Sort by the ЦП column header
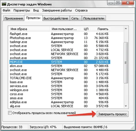136x131 pixels. [x=86, y=29]
